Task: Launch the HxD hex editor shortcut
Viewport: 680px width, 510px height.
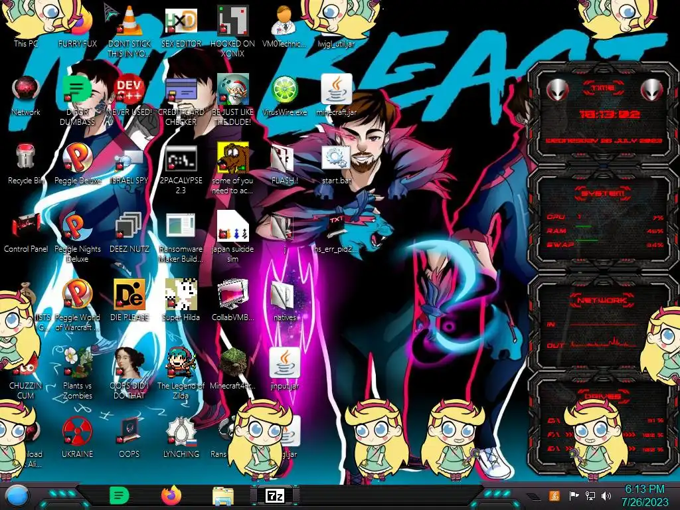Action: tap(181, 21)
